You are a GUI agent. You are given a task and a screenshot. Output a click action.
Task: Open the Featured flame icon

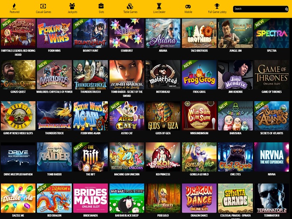14,6
